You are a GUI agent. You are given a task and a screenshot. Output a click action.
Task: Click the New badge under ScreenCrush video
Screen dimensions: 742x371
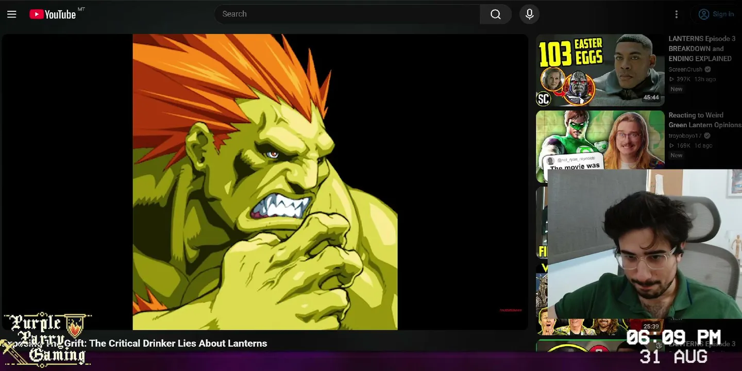point(676,89)
